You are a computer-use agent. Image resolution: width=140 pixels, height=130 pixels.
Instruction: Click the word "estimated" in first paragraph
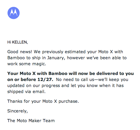[75, 52]
